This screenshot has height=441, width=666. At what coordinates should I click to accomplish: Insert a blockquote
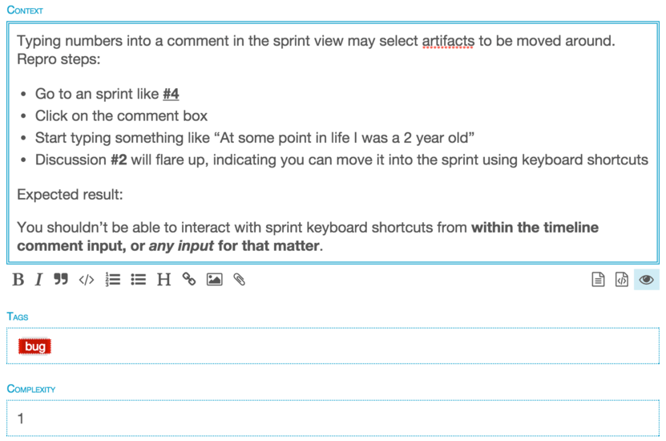coord(60,279)
